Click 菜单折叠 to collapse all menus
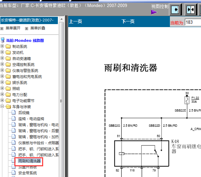The width and height of the screenshot is (201, 177). (38, 28)
